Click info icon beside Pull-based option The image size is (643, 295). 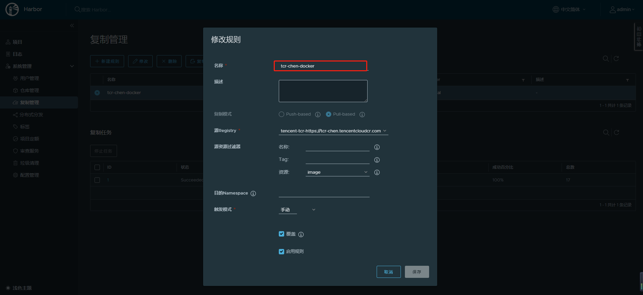pyautogui.click(x=362, y=115)
